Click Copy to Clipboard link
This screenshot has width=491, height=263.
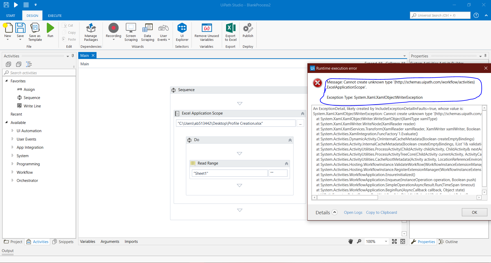[x=381, y=212]
